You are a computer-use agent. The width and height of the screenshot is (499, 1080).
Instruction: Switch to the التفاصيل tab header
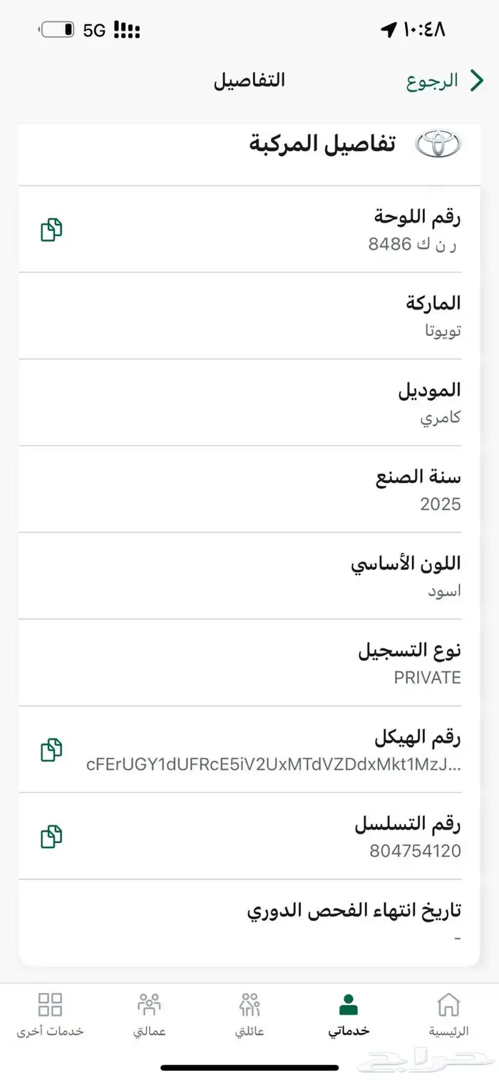247,81
